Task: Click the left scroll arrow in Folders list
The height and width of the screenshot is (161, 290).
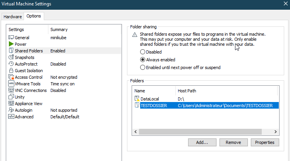Action: 136,132
